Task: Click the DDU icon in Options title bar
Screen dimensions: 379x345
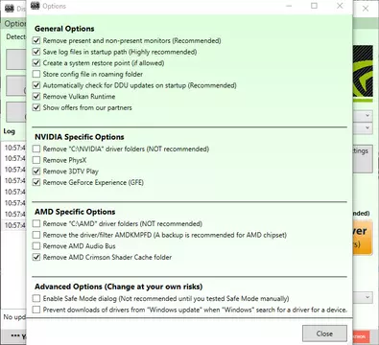Action: point(36,6)
